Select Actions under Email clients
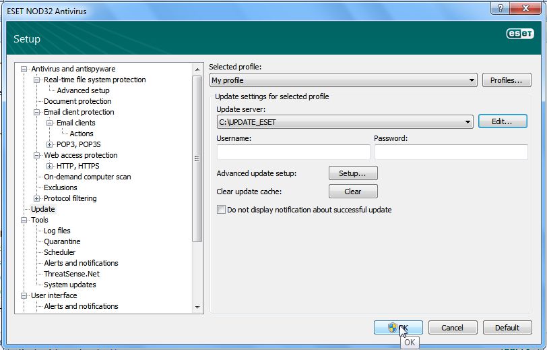Screen dimensions: 547x350 tap(82, 134)
